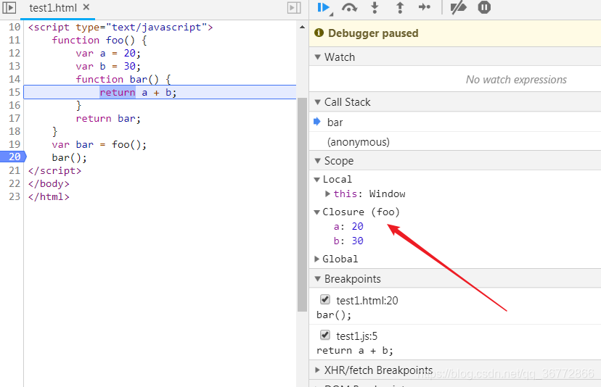Screen dimensions: 601x387
Task: Uncheck the test1.js:5 breakpoint checkbox
Action: click(325, 335)
